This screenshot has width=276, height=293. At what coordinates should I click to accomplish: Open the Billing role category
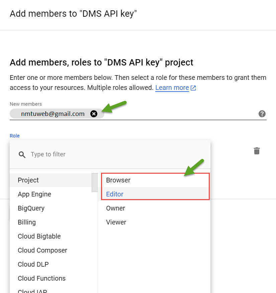coord(51,222)
